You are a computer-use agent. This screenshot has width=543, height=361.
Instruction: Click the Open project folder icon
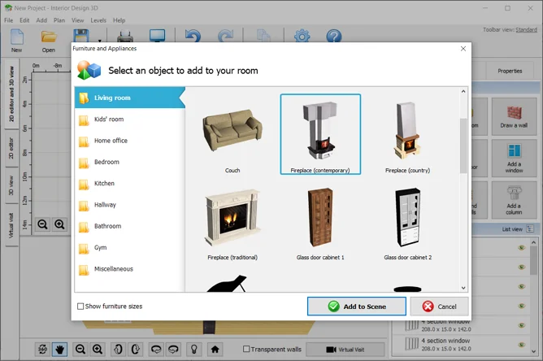pos(49,37)
